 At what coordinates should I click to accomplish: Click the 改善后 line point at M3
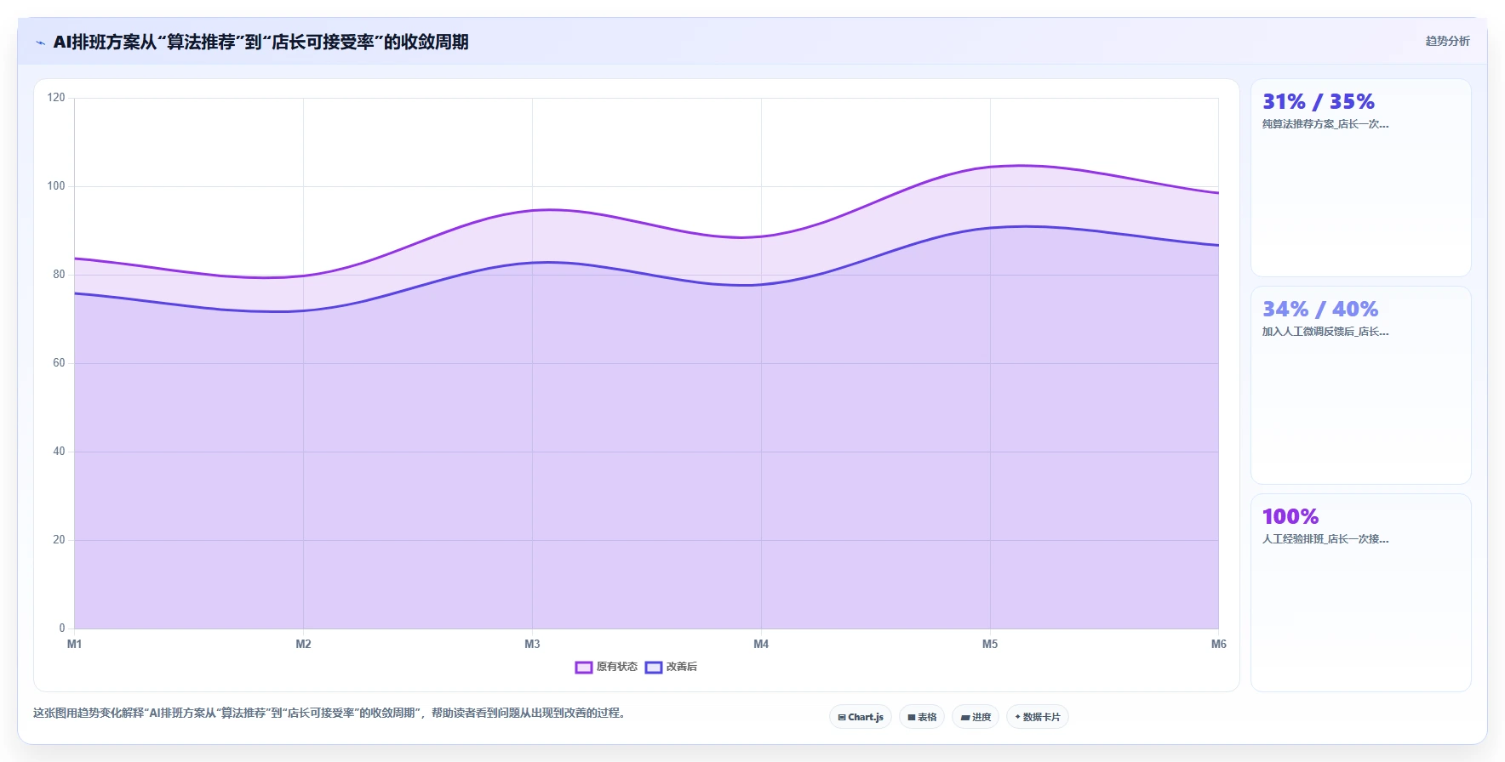pos(532,263)
